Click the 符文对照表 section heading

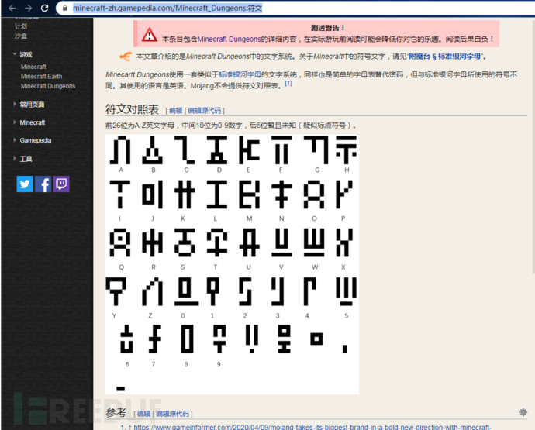(x=132, y=109)
